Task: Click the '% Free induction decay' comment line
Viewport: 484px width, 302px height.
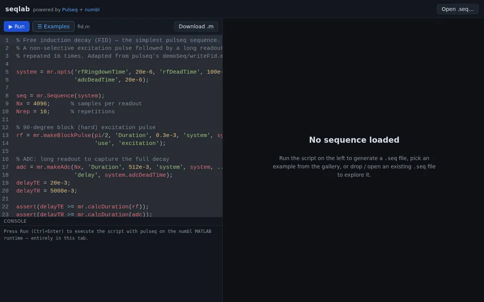Action: click(x=118, y=40)
